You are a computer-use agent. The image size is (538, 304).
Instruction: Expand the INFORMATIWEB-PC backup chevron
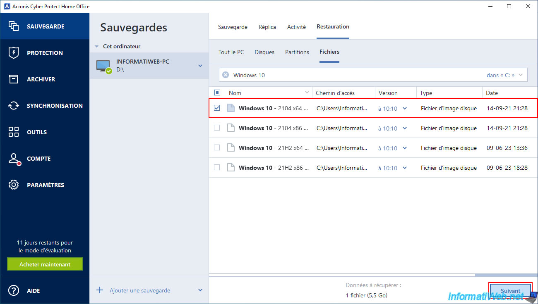[x=200, y=66]
